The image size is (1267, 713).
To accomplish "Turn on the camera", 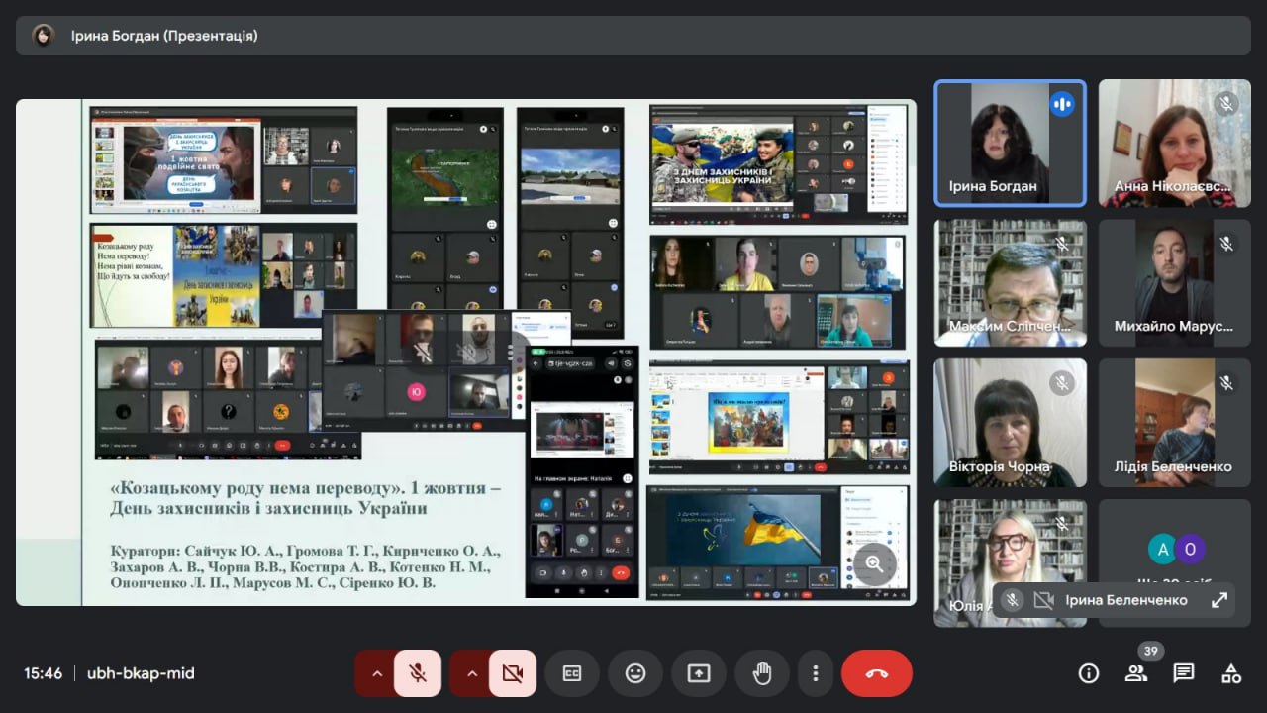I will (x=513, y=673).
